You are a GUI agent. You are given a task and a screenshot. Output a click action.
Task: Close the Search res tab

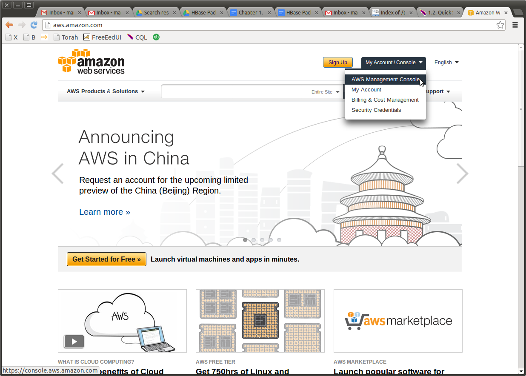(174, 13)
